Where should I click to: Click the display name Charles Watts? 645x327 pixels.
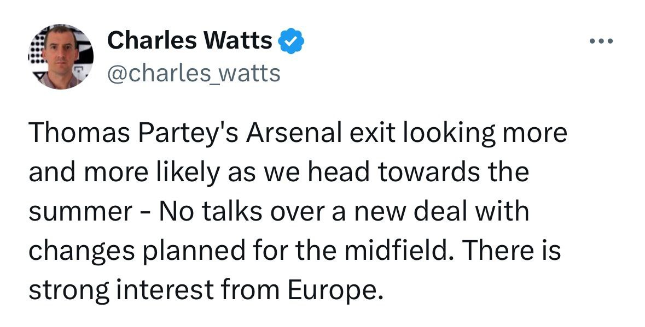(x=189, y=40)
